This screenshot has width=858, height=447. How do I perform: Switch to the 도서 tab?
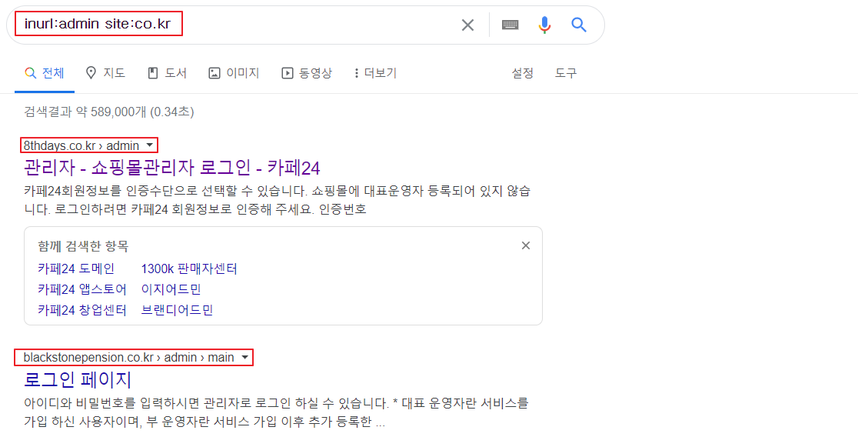click(167, 73)
